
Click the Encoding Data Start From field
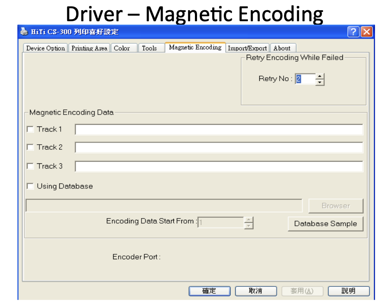coord(221,222)
